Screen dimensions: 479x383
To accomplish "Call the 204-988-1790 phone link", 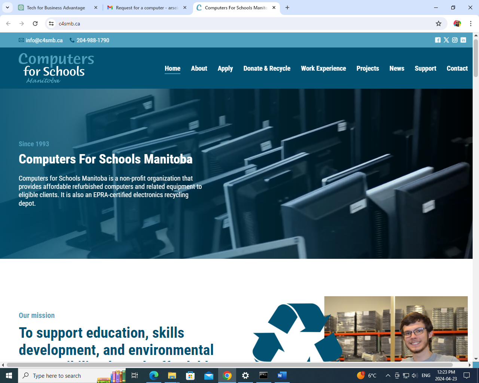I will click(x=92, y=40).
